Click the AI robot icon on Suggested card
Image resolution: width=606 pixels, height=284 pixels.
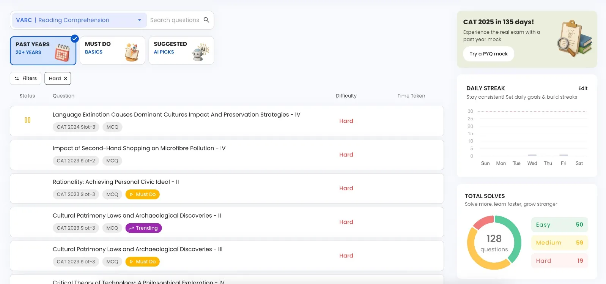click(x=201, y=52)
